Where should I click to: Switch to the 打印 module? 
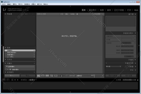129,10
